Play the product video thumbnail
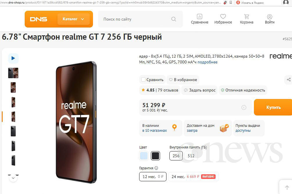292x194 pixels. 13,58
